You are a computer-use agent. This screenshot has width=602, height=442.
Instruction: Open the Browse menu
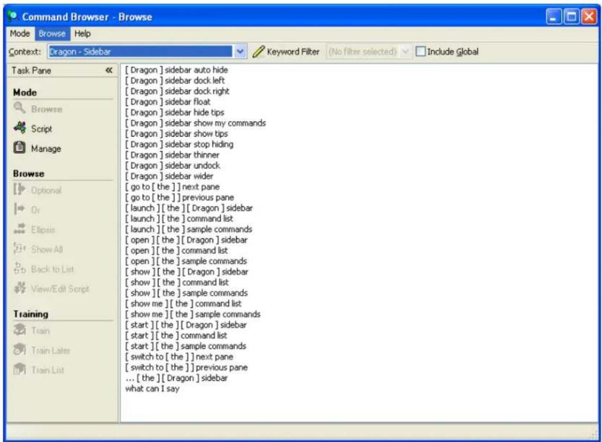coord(52,34)
